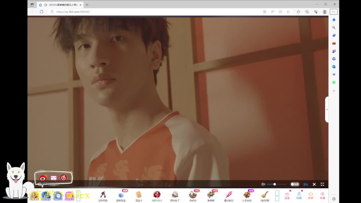Open the Edge sidebar notifications bell
361x203 pixels.
[334, 20]
